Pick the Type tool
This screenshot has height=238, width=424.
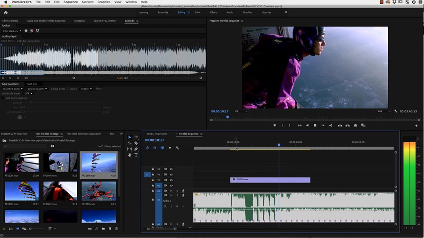136,155
